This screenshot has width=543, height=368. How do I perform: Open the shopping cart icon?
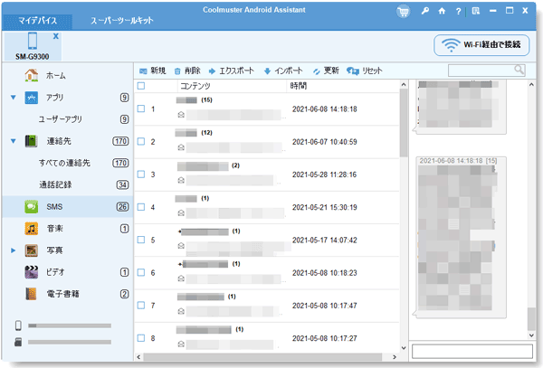403,12
